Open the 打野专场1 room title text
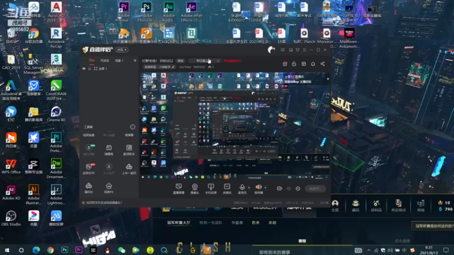This screenshot has width=454, height=255. [149, 61]
